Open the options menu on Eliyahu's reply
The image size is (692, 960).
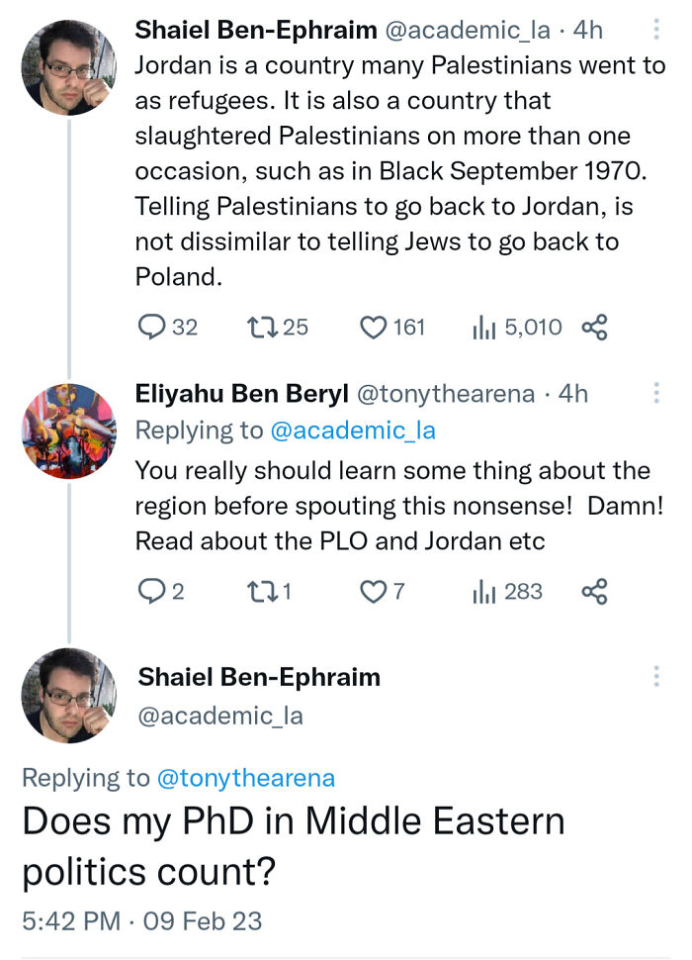[656, 393]
